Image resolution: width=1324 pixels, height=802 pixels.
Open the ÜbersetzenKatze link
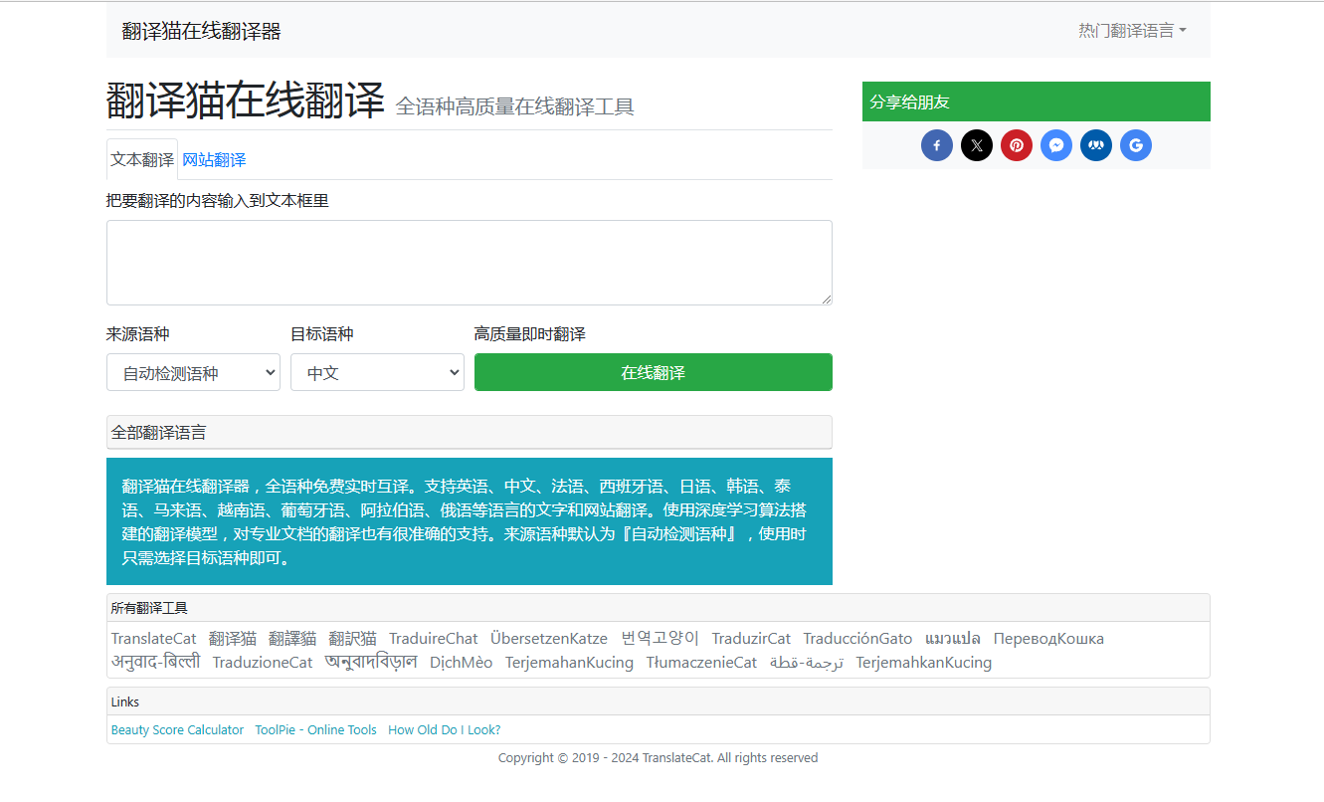(549, 638)
